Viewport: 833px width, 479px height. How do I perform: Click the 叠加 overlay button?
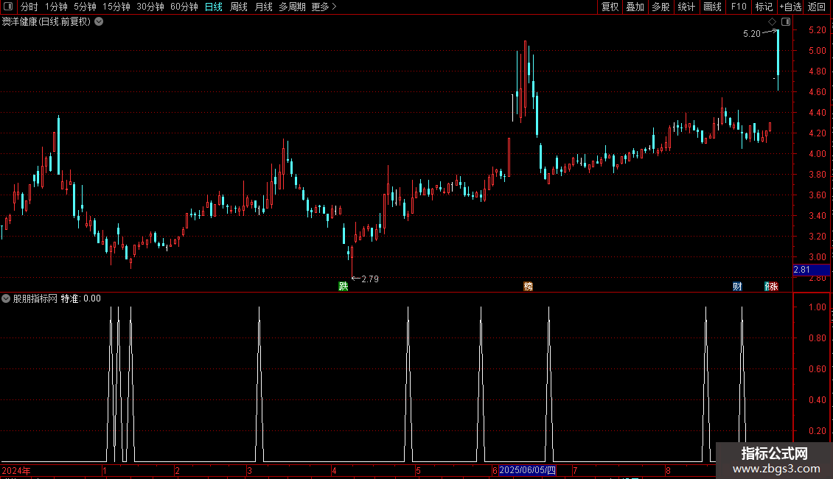(x=635, y=7)
